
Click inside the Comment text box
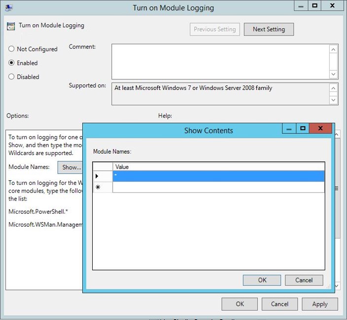(x=219, y=61)
